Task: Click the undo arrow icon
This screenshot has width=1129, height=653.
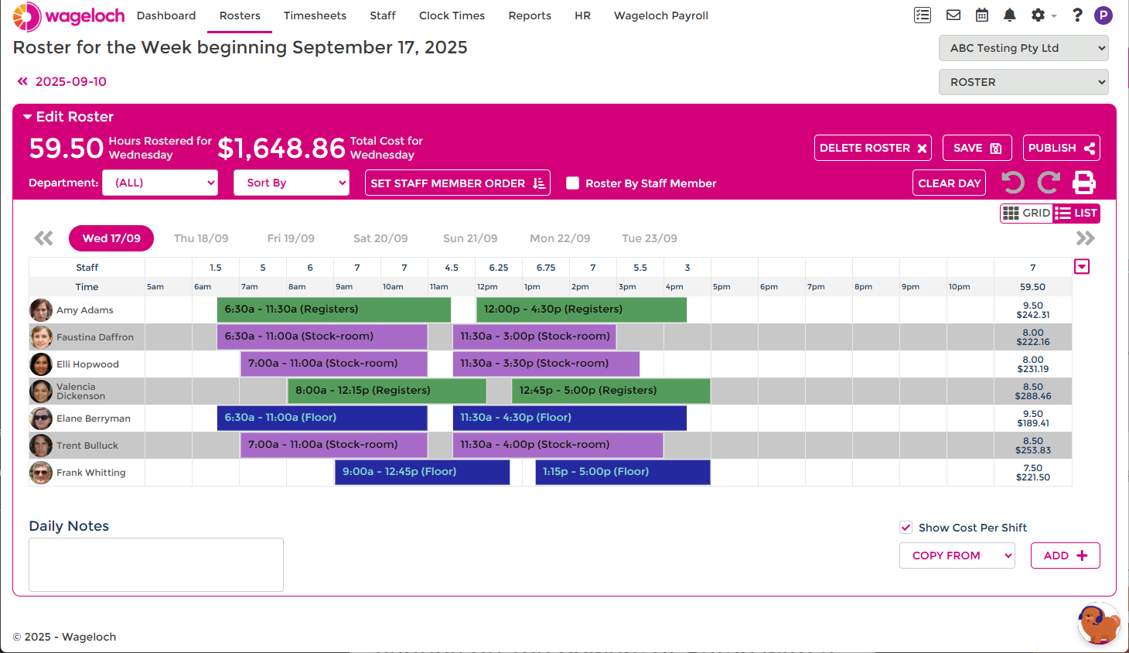Action: (x=1013, y=183)
